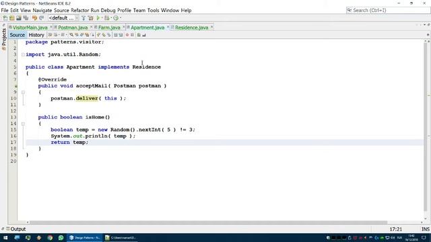Screen dimensions: 431x242
Task: Close the Farm.java tab
Action: coord(123,27)
